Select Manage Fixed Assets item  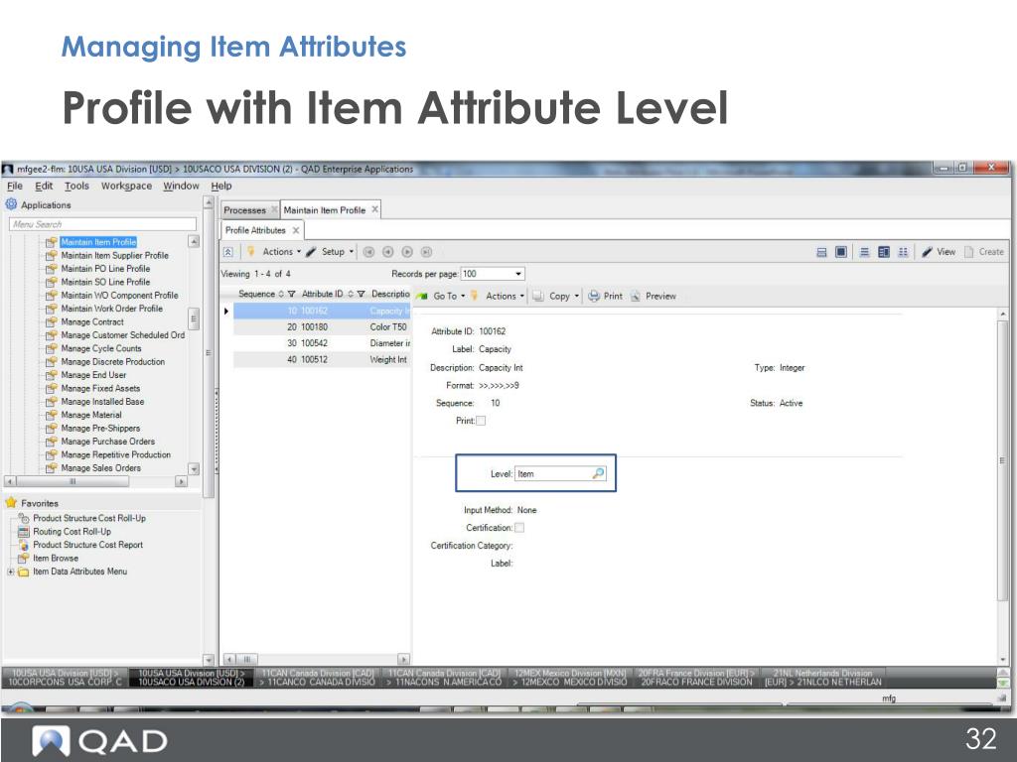pyautogui.click(x=100, y=388)
